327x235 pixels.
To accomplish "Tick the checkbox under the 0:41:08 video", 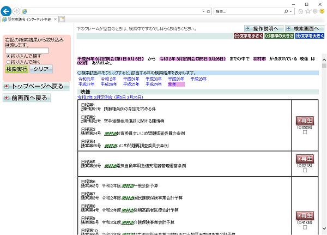I will pyautogui.click(x=305, y=227).
